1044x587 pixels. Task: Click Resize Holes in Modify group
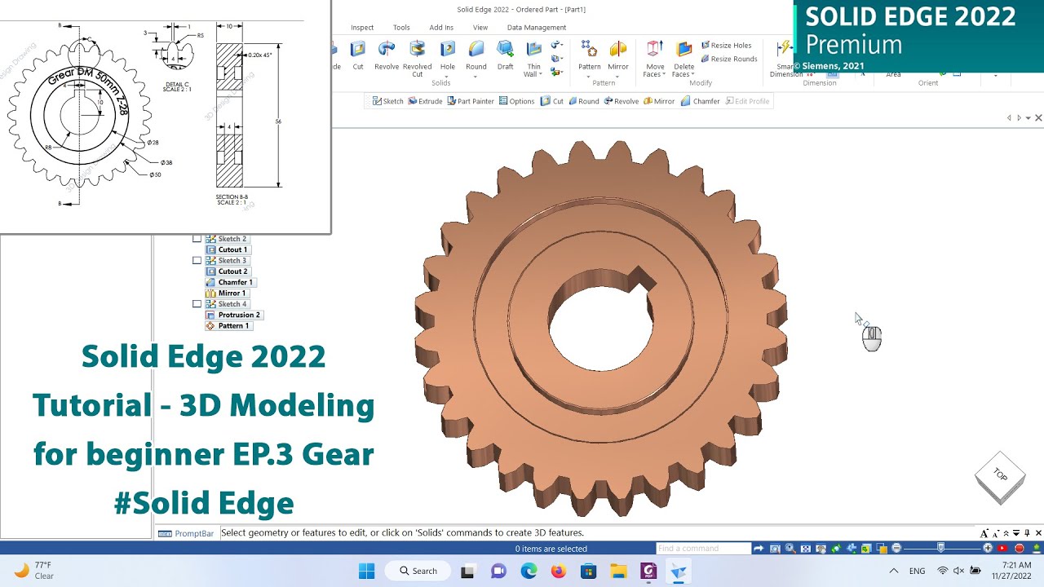pyautogui.click(x=726, y=46)
